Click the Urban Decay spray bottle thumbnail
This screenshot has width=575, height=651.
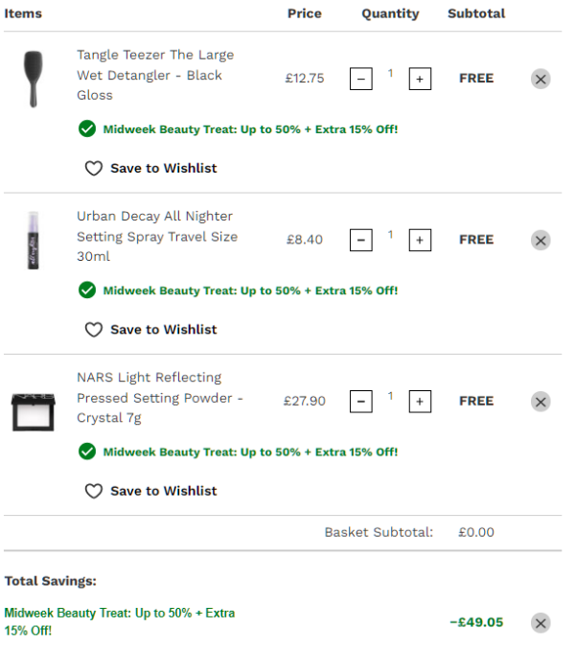pyautogui.click(x=34, y=240)
